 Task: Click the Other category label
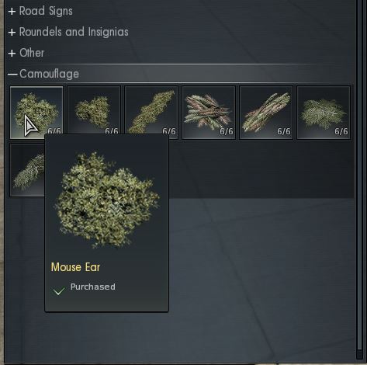point(32,53)
